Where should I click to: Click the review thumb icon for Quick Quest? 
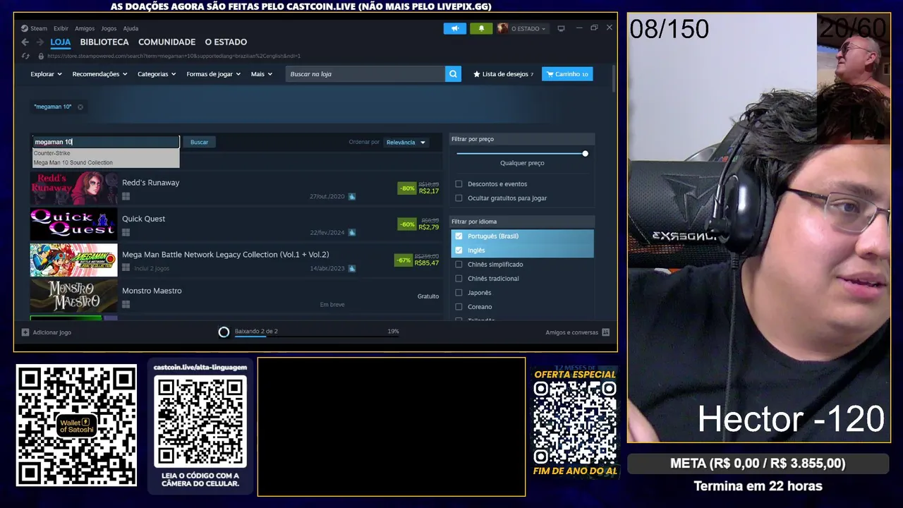click(x=352, y=232)
